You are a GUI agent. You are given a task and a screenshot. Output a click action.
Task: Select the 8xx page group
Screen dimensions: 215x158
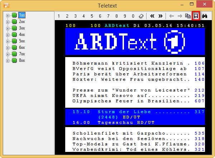pos(22,60)
